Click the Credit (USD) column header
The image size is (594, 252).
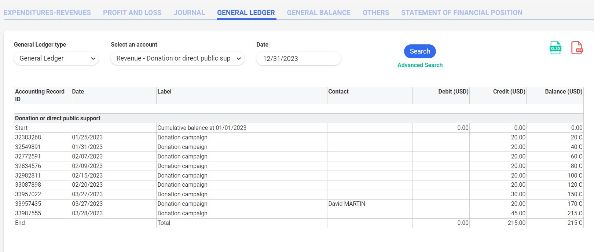click(x=509, y=91)
